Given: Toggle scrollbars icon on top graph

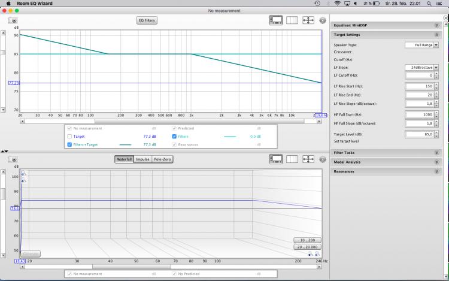Looking at the screenshot, I should [276, 20].
